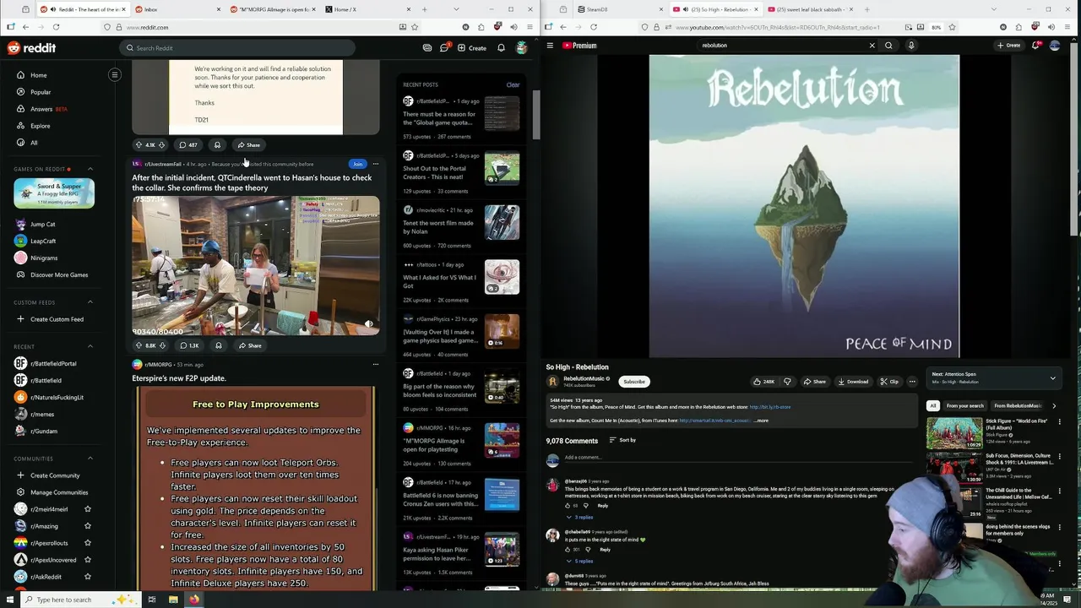The image size is (1081, 608).
Task: Clear the YouTube search text 'rebelution'
Action: [x=872, y=46]
